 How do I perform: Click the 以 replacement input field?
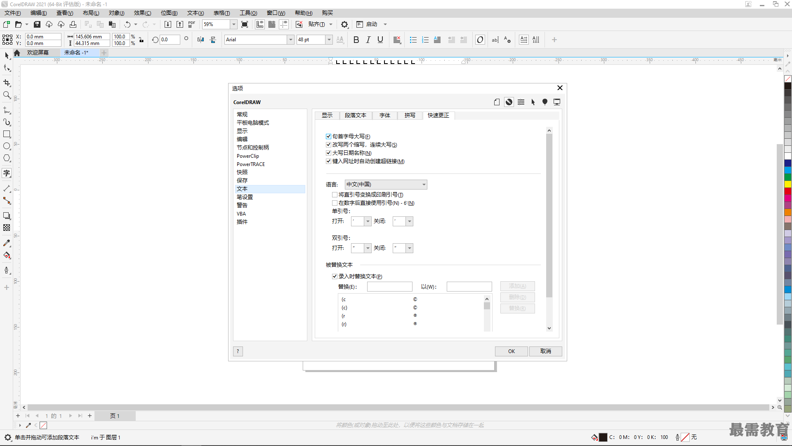(x=469, y=287)
